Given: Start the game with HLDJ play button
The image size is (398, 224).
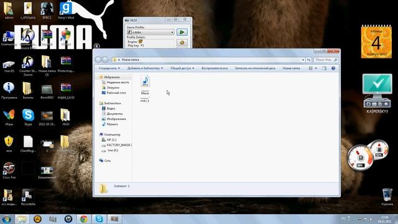Looking at the screenshot, I should click(182, 32).
